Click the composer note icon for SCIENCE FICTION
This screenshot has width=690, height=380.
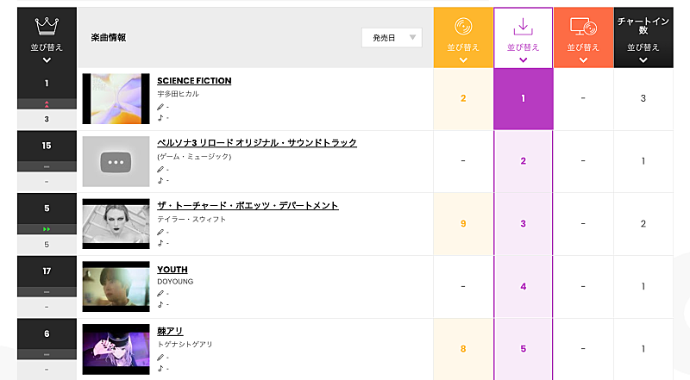click(160, 117)
